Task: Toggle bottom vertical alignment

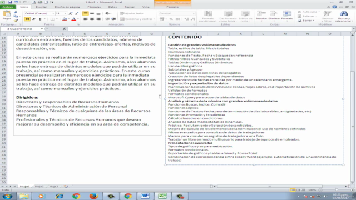Action: (98, 13)
